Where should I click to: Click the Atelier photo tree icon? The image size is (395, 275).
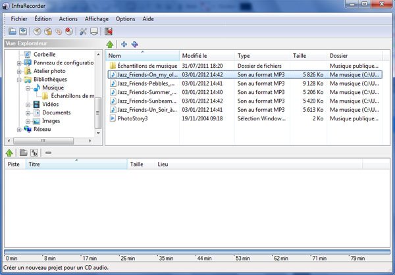point(28,71)
